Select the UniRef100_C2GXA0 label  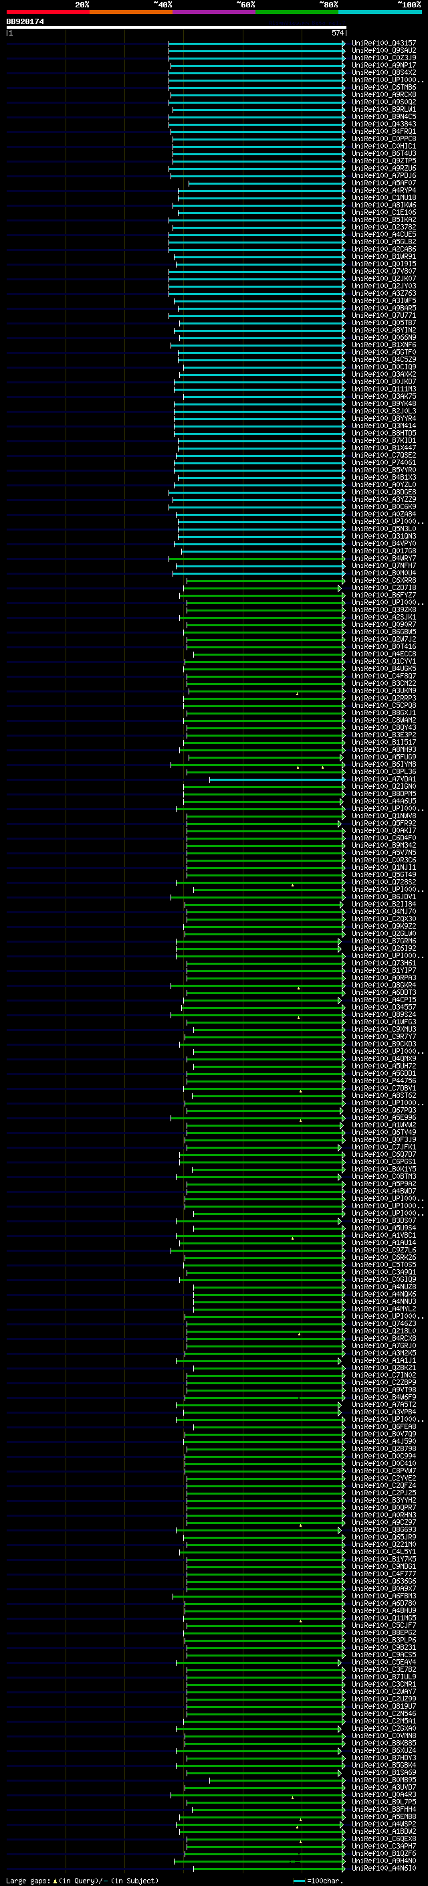(x=384, y=1728)
